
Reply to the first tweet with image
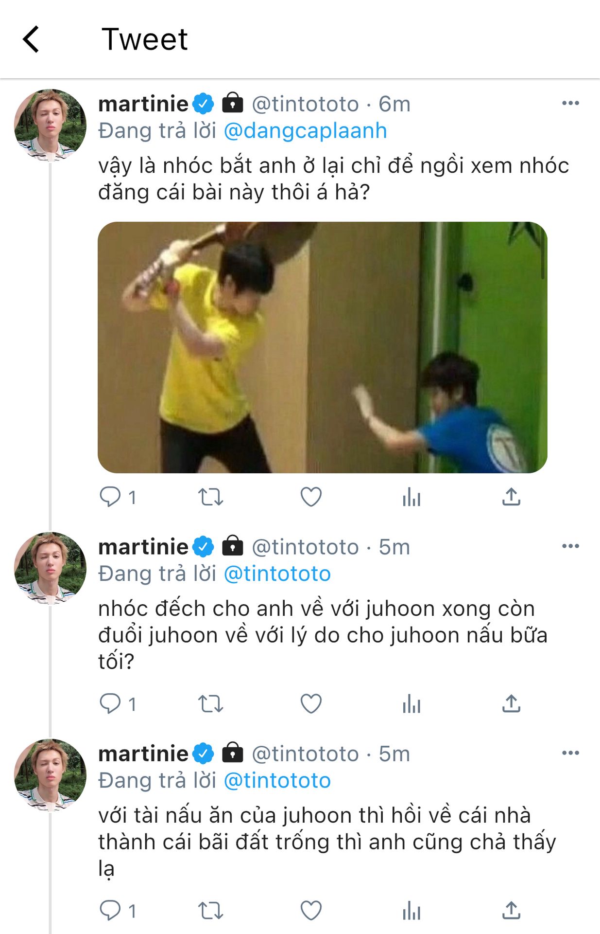[111, 497]
